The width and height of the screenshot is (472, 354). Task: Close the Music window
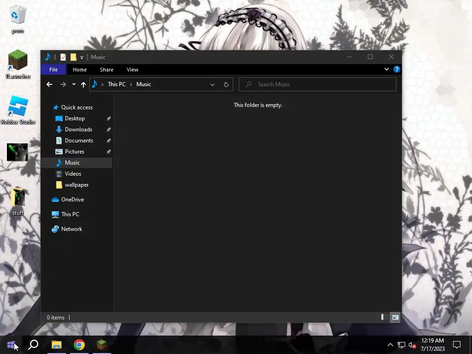click(x=391, y=57)
